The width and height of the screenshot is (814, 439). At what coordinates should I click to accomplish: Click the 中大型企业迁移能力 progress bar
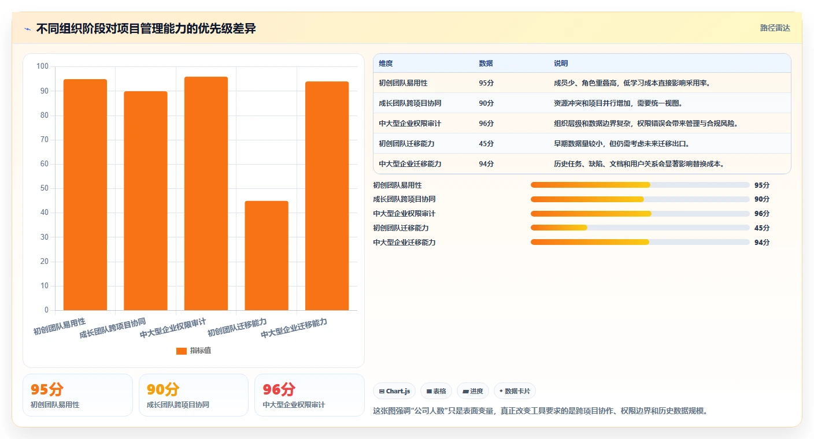(x=640, y=242)
